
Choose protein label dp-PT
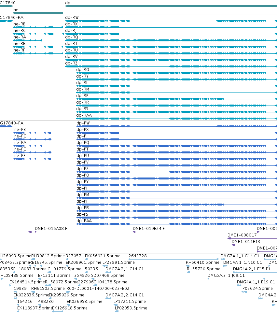pos(83,149)
